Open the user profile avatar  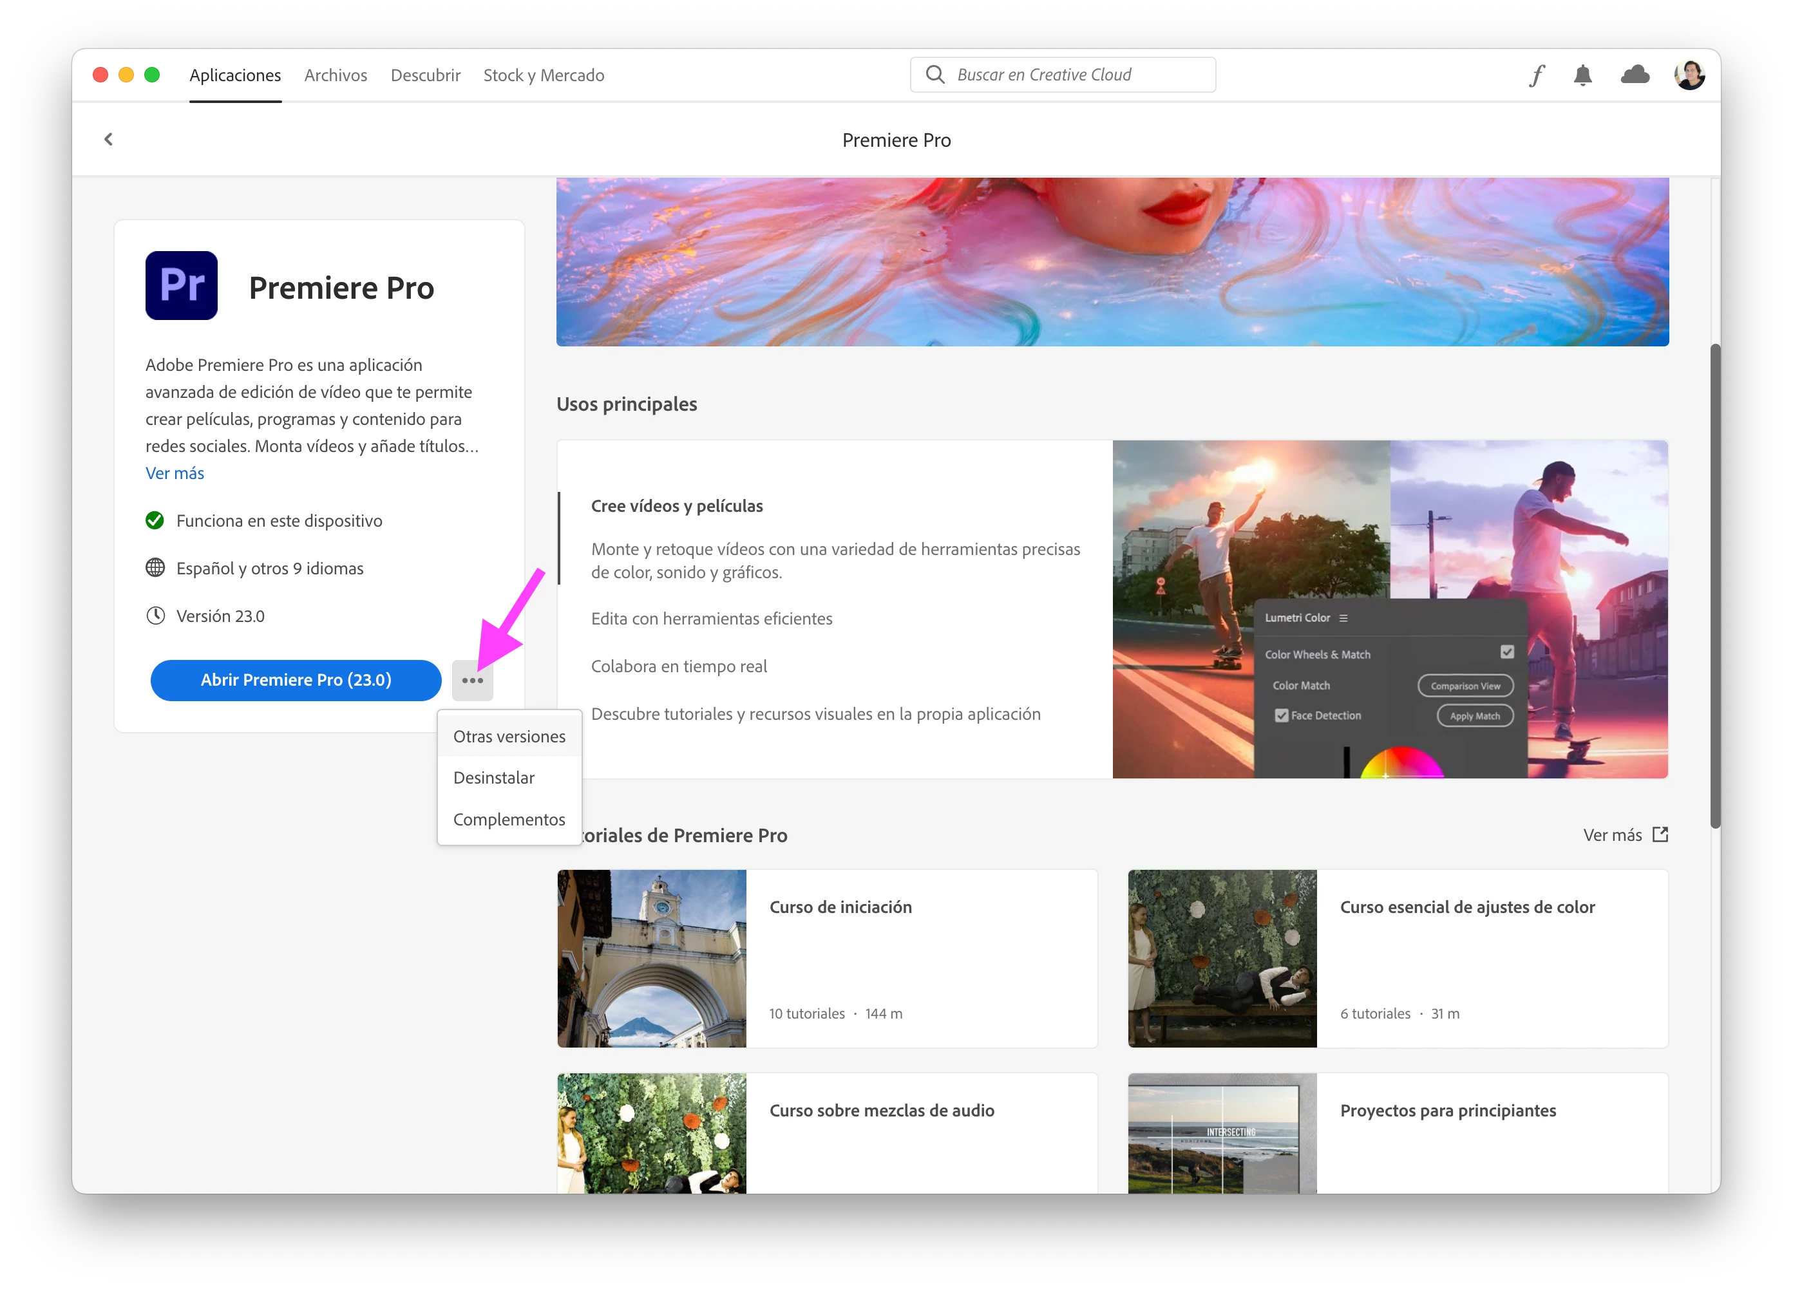pyautogui.click(x=1689, y=75)
